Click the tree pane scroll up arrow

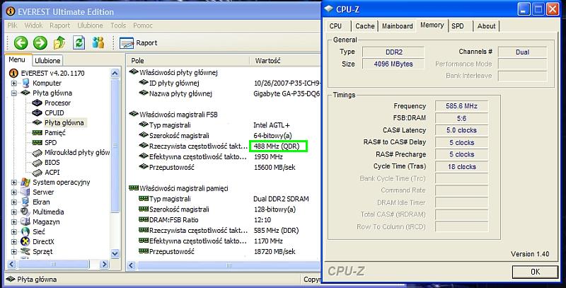(x=115, y=74)
